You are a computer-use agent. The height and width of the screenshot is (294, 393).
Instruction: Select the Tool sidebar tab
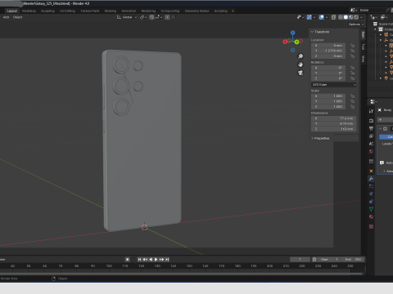[x=363, y=47]
